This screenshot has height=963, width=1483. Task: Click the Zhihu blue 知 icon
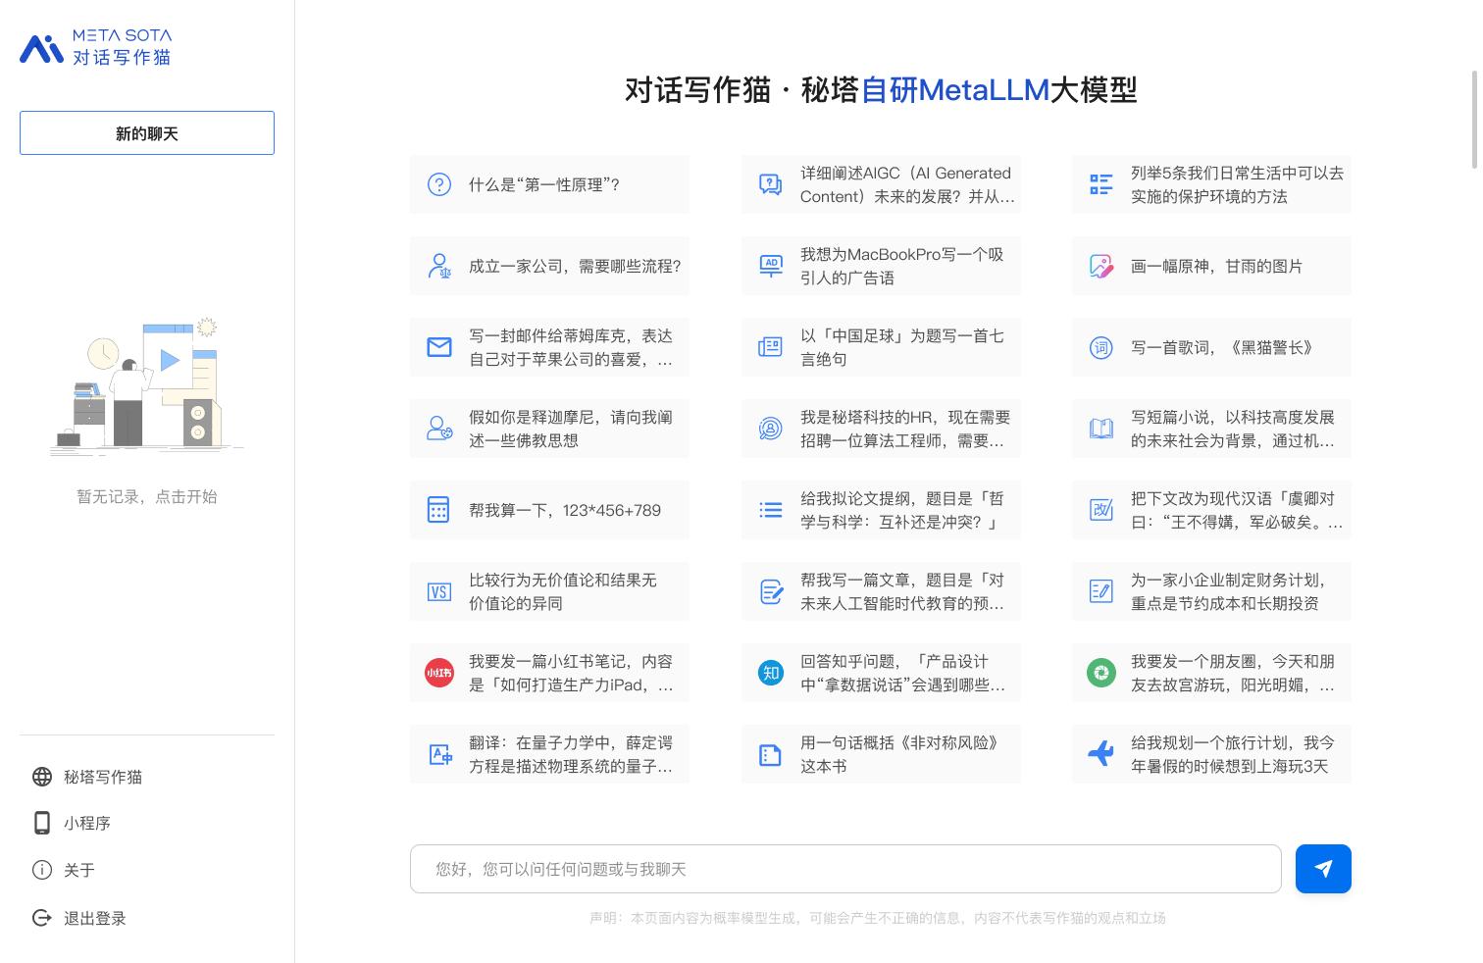[x=771, y=673]
